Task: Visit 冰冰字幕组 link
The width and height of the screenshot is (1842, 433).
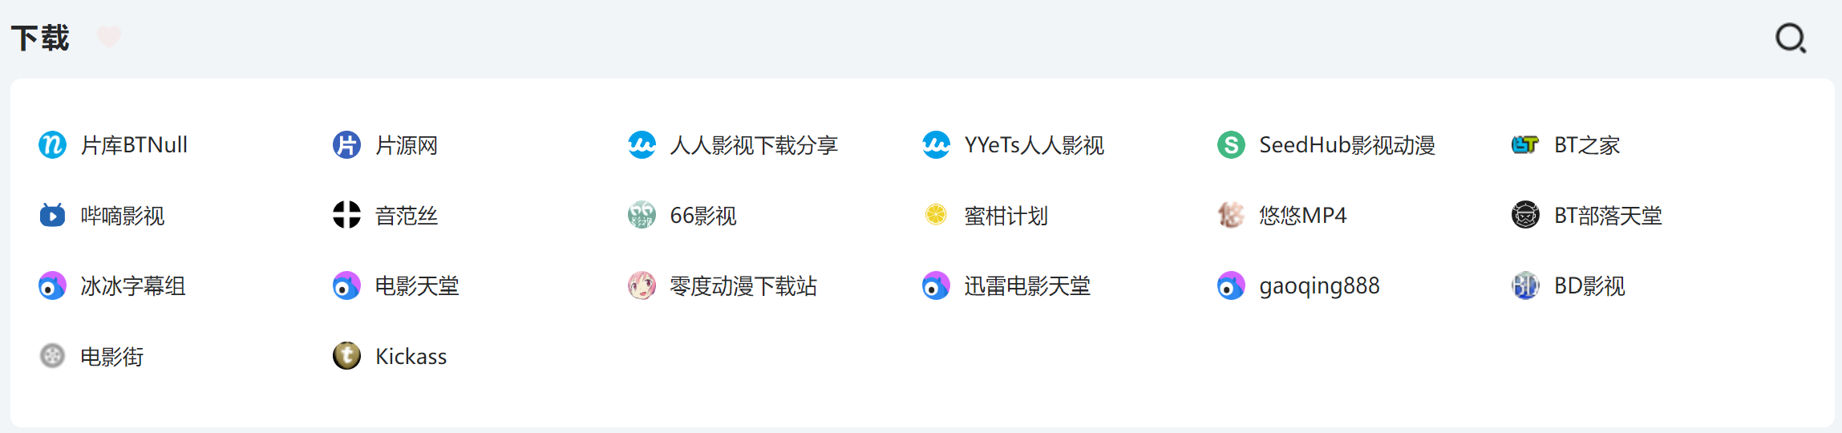Action: pyautogui.click(x=133, y=286)
